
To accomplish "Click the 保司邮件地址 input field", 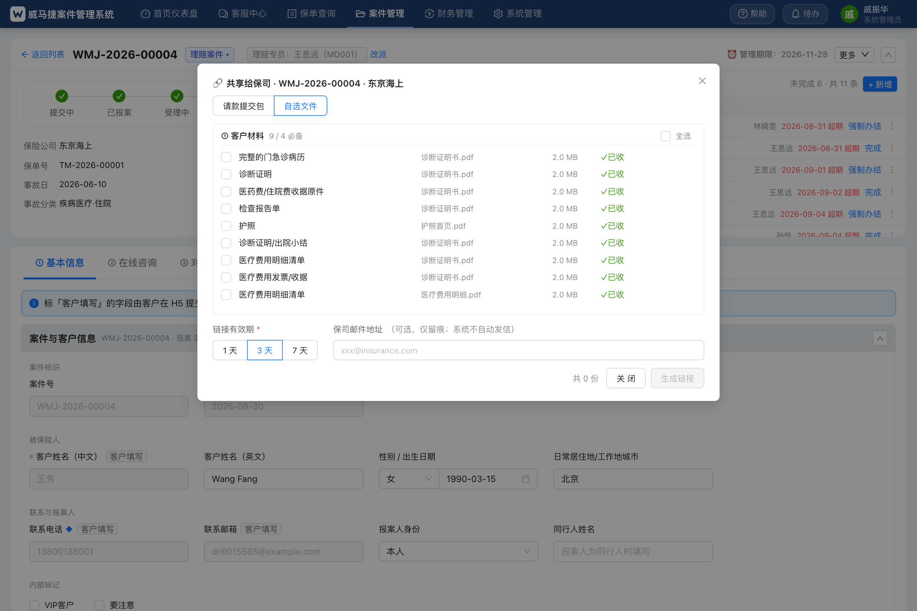I will point(518,350).
